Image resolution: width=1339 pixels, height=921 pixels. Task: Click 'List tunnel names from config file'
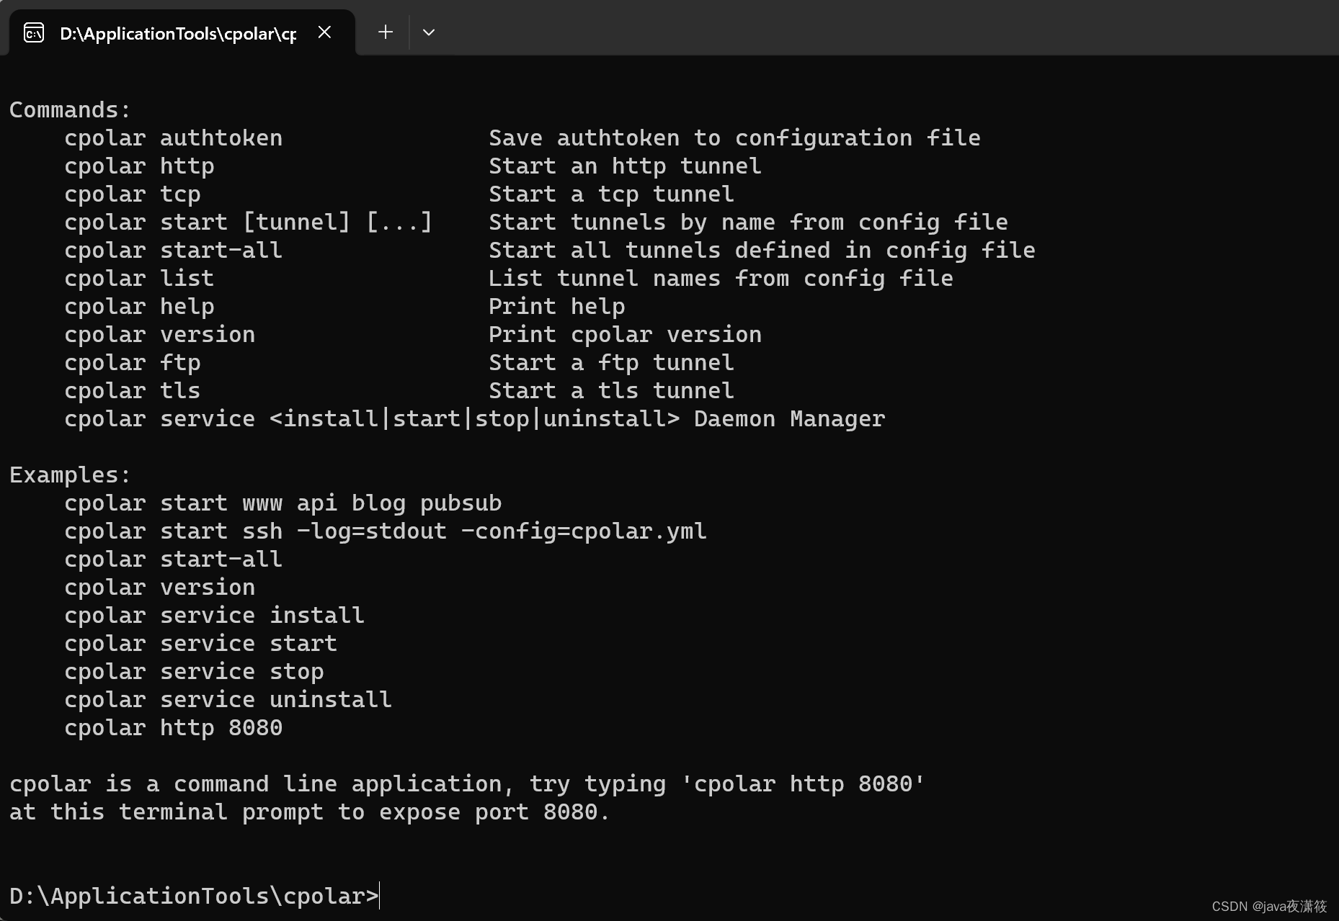(x=721, y=279)
